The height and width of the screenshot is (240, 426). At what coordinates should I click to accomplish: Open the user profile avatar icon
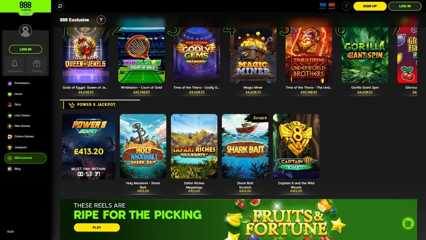(x=25, y=30)
